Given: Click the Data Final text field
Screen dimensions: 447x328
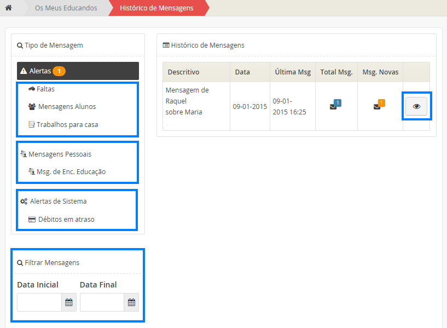Looking at the screenshot, I should (x=102, y=302).
